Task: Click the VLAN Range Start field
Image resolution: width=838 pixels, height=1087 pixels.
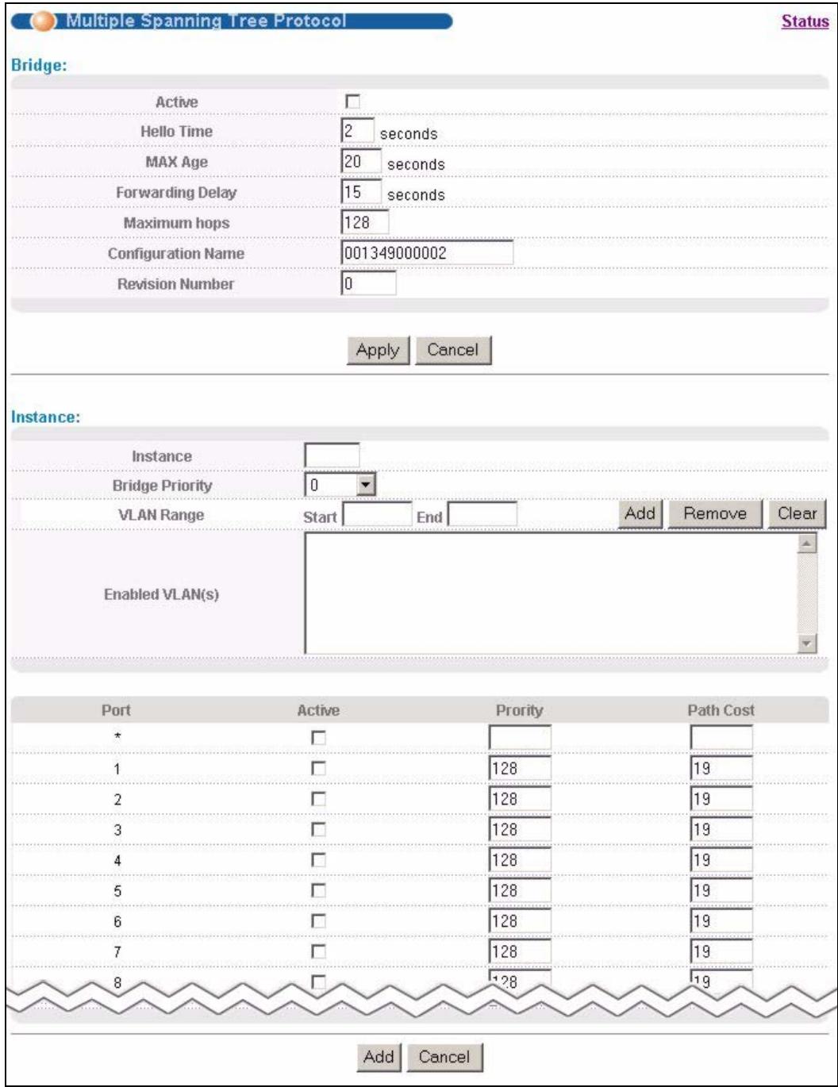Action: click(x=377, y=515)
